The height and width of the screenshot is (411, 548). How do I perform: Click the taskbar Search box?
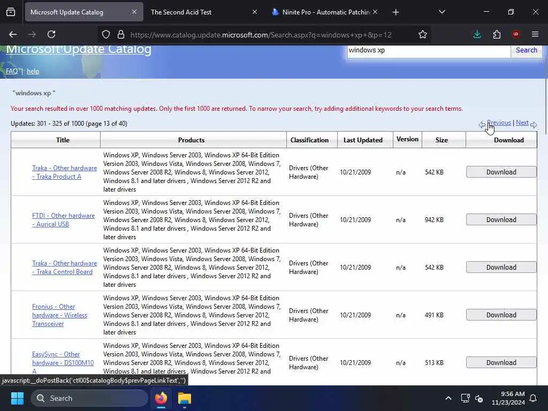(x=89, y=398)
